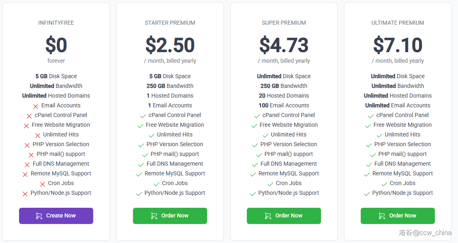The image size is (458, 243).
Task: Click green check beside Starter Premium Full DNS Management
Action: tap(141, 164)
